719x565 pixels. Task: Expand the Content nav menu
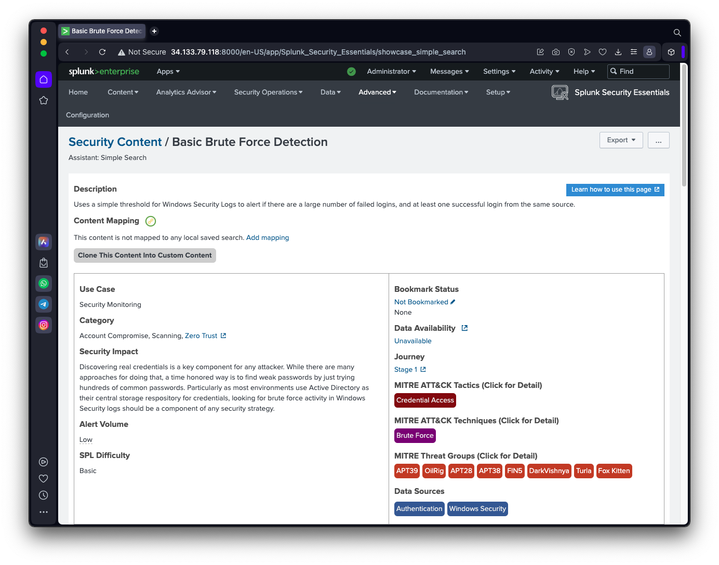pyautogui.click(x=123, y=92)
